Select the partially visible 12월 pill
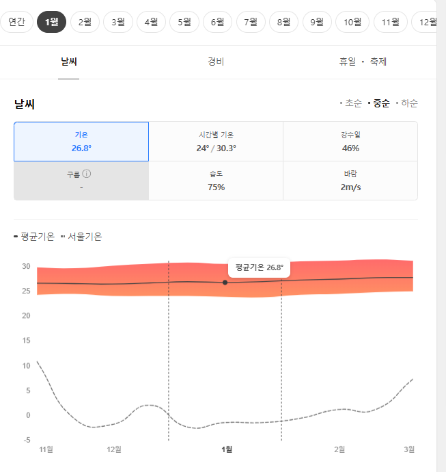 pos(424,22)
